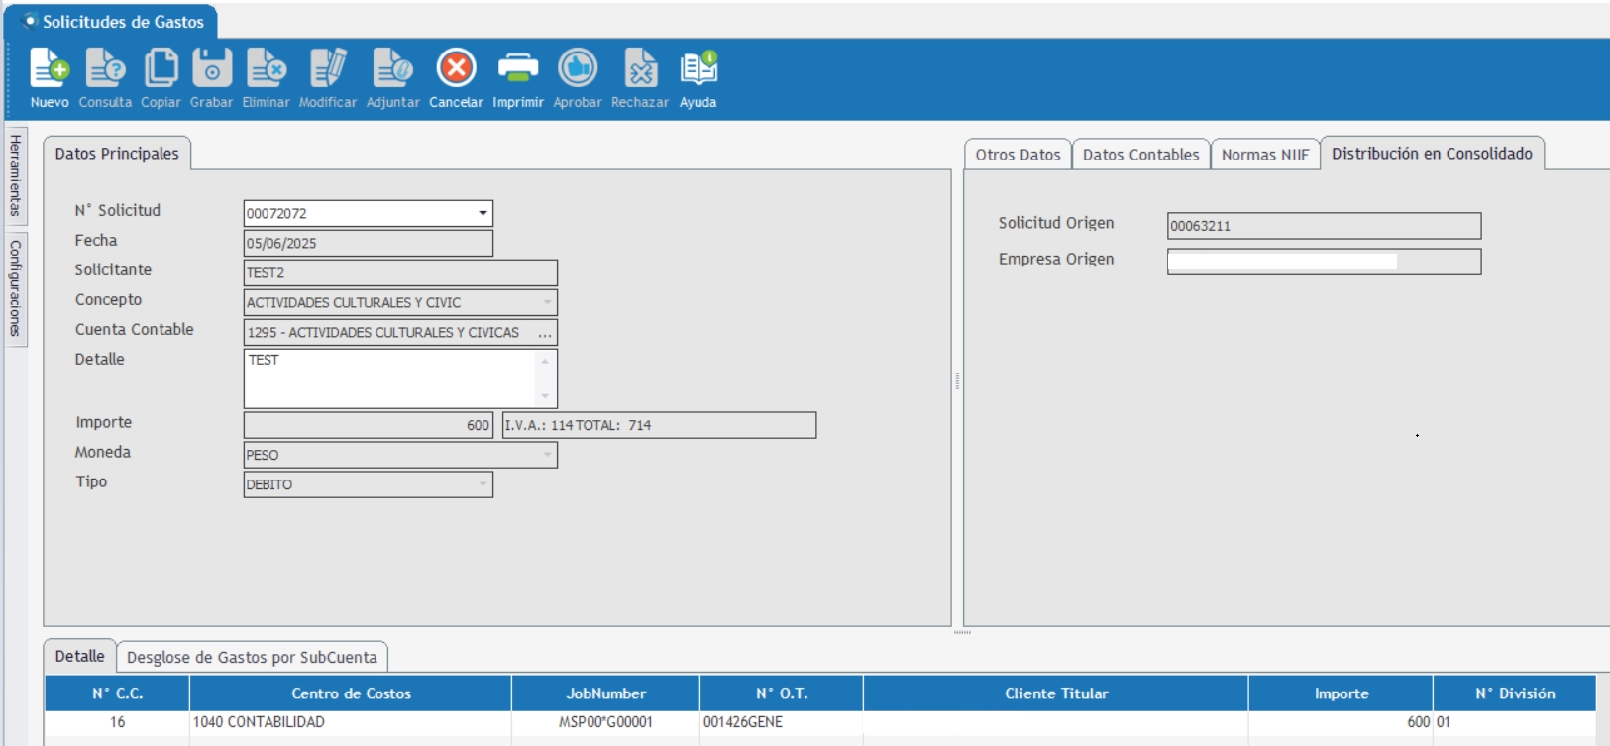Screen dimensions: 1610x746
Task: Select the Desglose de Gastos por SubCuenta tab
Action: click(252, 657)
